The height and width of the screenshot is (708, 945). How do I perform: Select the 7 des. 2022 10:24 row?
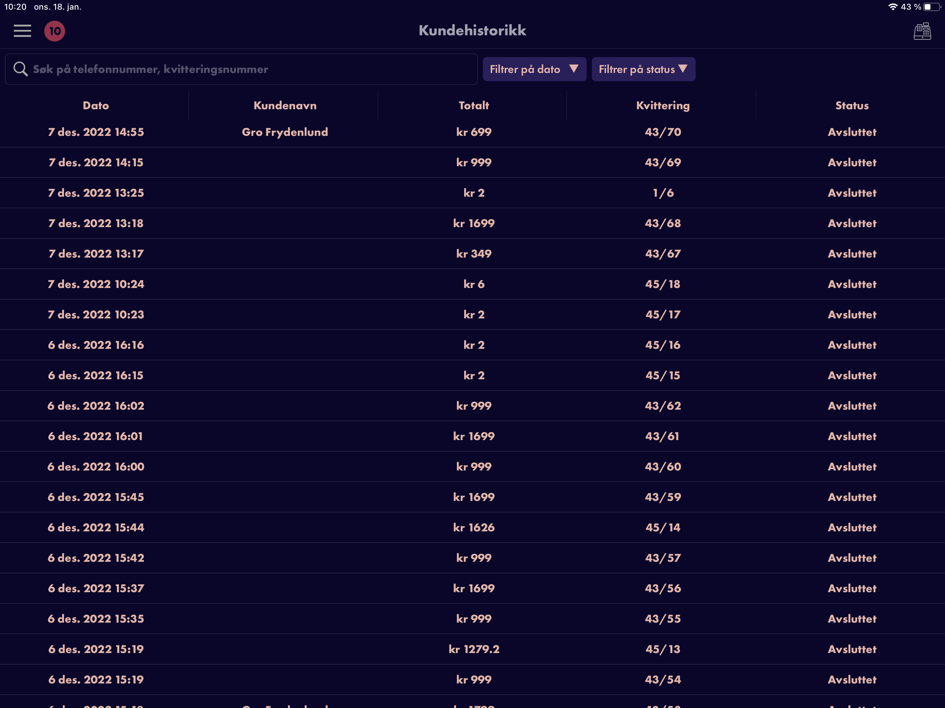[x=472, y=284]
